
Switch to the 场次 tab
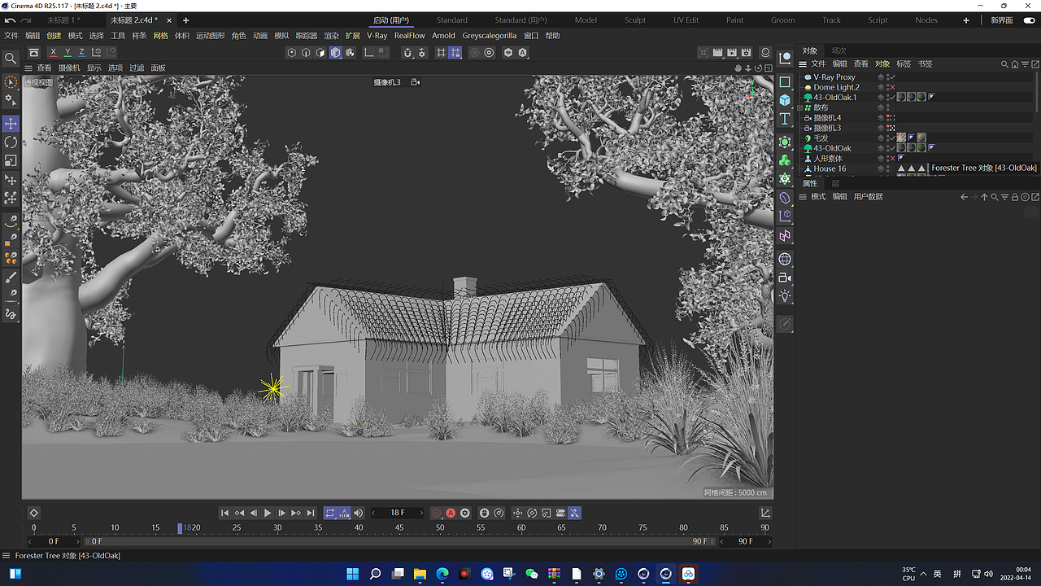838,50
